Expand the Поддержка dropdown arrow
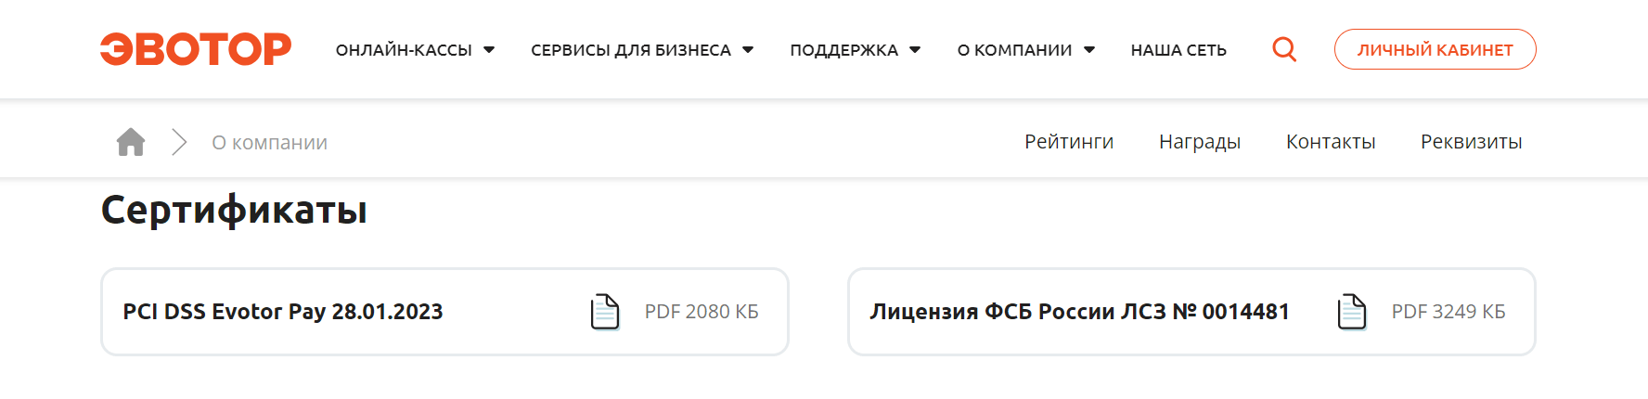 tap(915, 50)
